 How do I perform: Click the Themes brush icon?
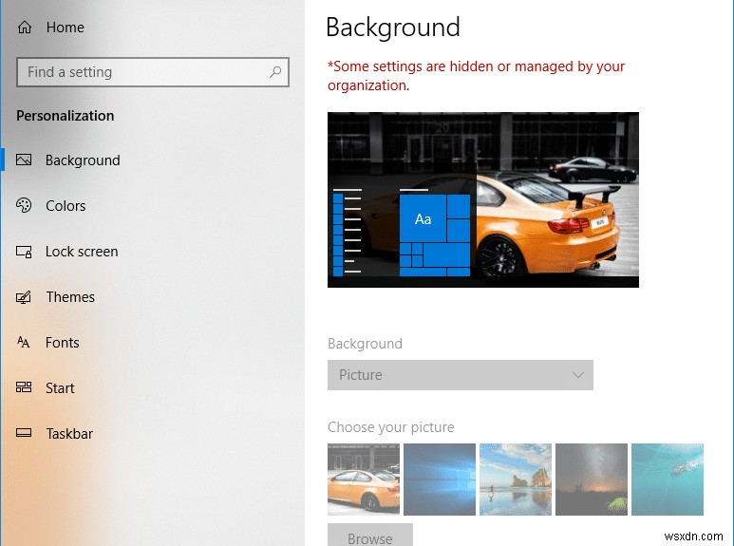pyautogui.click(x=24, y=297)
